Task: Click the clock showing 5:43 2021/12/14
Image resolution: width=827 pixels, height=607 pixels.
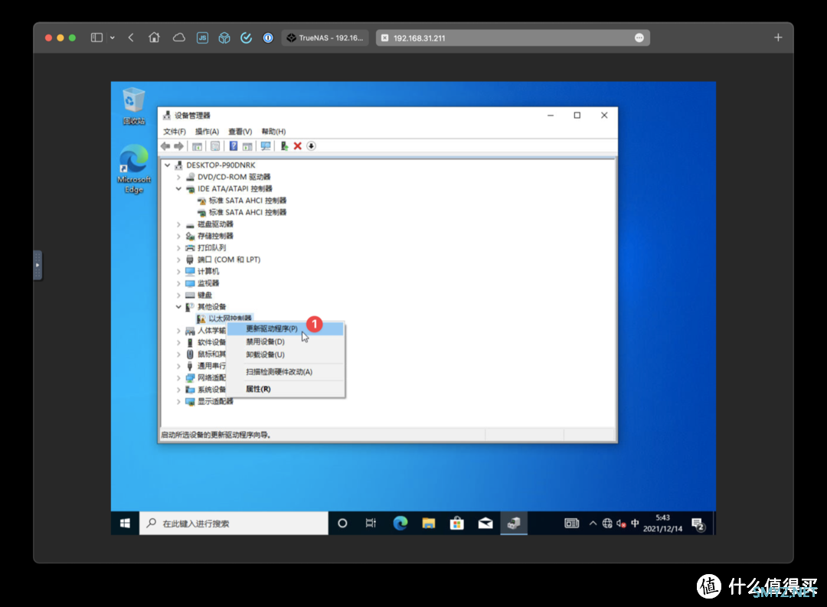Action: click(x=662, y=523)
